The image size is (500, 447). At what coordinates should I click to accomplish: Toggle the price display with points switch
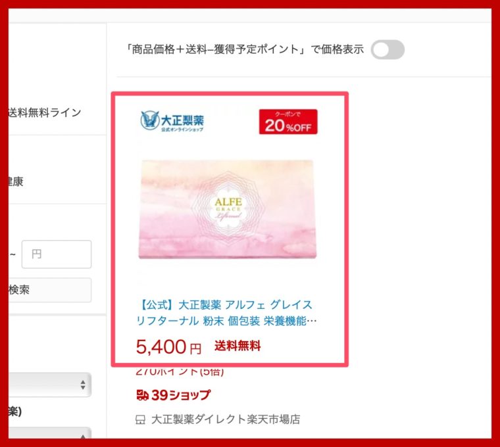(x=387, y=49)
